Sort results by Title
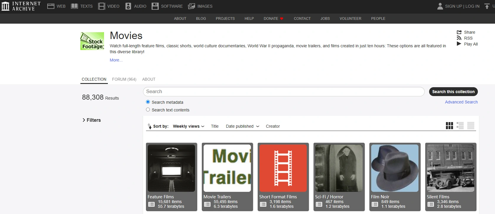 [x=215, y=126]
